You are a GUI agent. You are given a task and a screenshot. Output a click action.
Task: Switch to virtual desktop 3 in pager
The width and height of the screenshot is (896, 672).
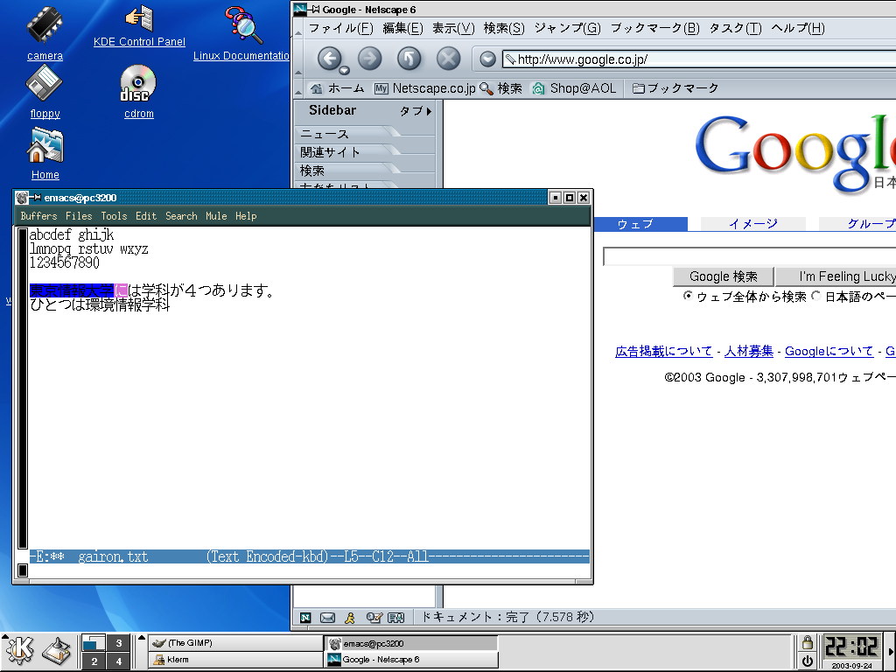[119, 643]
